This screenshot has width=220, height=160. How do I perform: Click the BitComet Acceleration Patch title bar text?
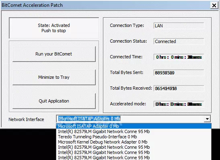click(32, 5)
